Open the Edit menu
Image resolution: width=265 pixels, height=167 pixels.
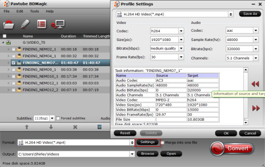(20, 11)
